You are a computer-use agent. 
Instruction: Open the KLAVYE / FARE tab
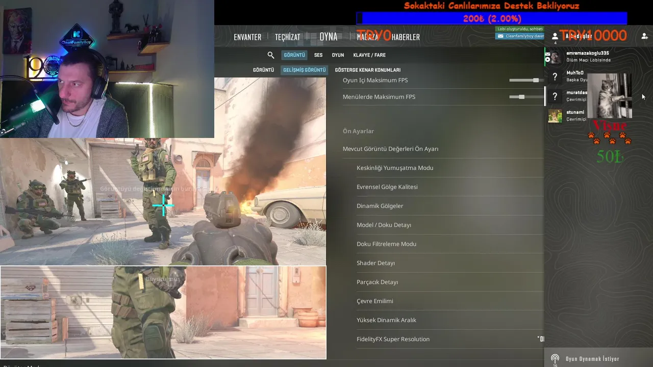[369, 55]
